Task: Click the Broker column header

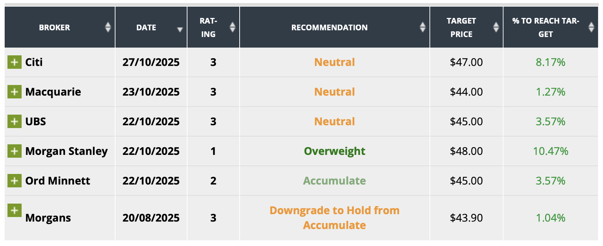Action: [x=54, y=27]
